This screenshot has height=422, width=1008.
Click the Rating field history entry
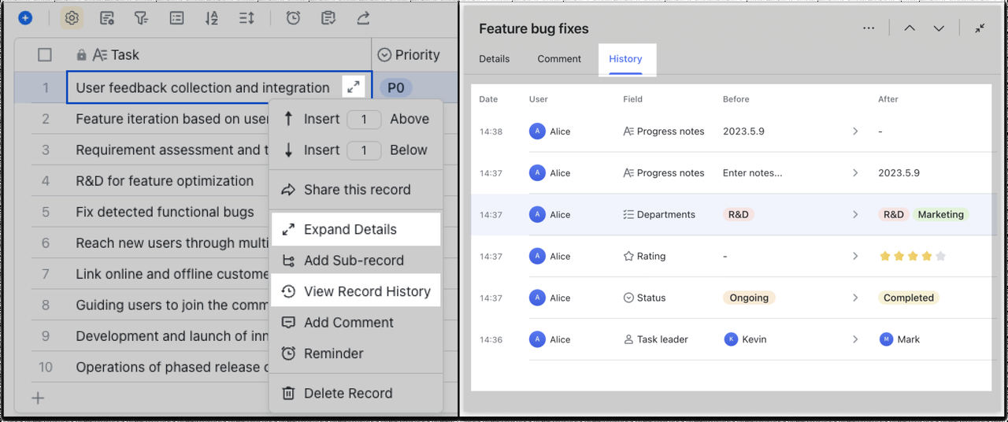point(644,256)
